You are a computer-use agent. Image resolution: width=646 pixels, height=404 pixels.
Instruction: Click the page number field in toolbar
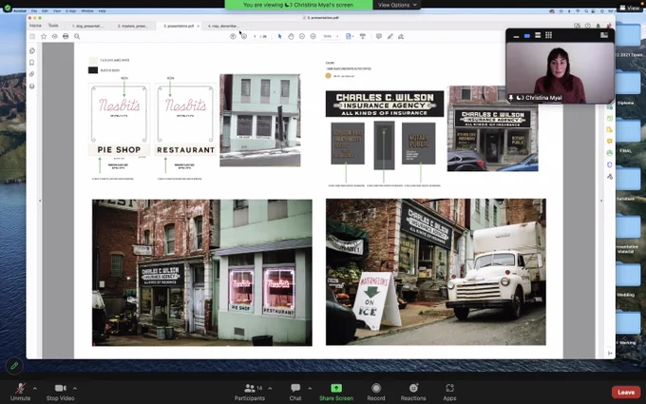point(255,36)
